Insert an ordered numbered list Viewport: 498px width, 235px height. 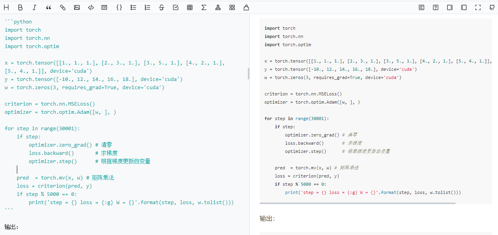[147, 7]
